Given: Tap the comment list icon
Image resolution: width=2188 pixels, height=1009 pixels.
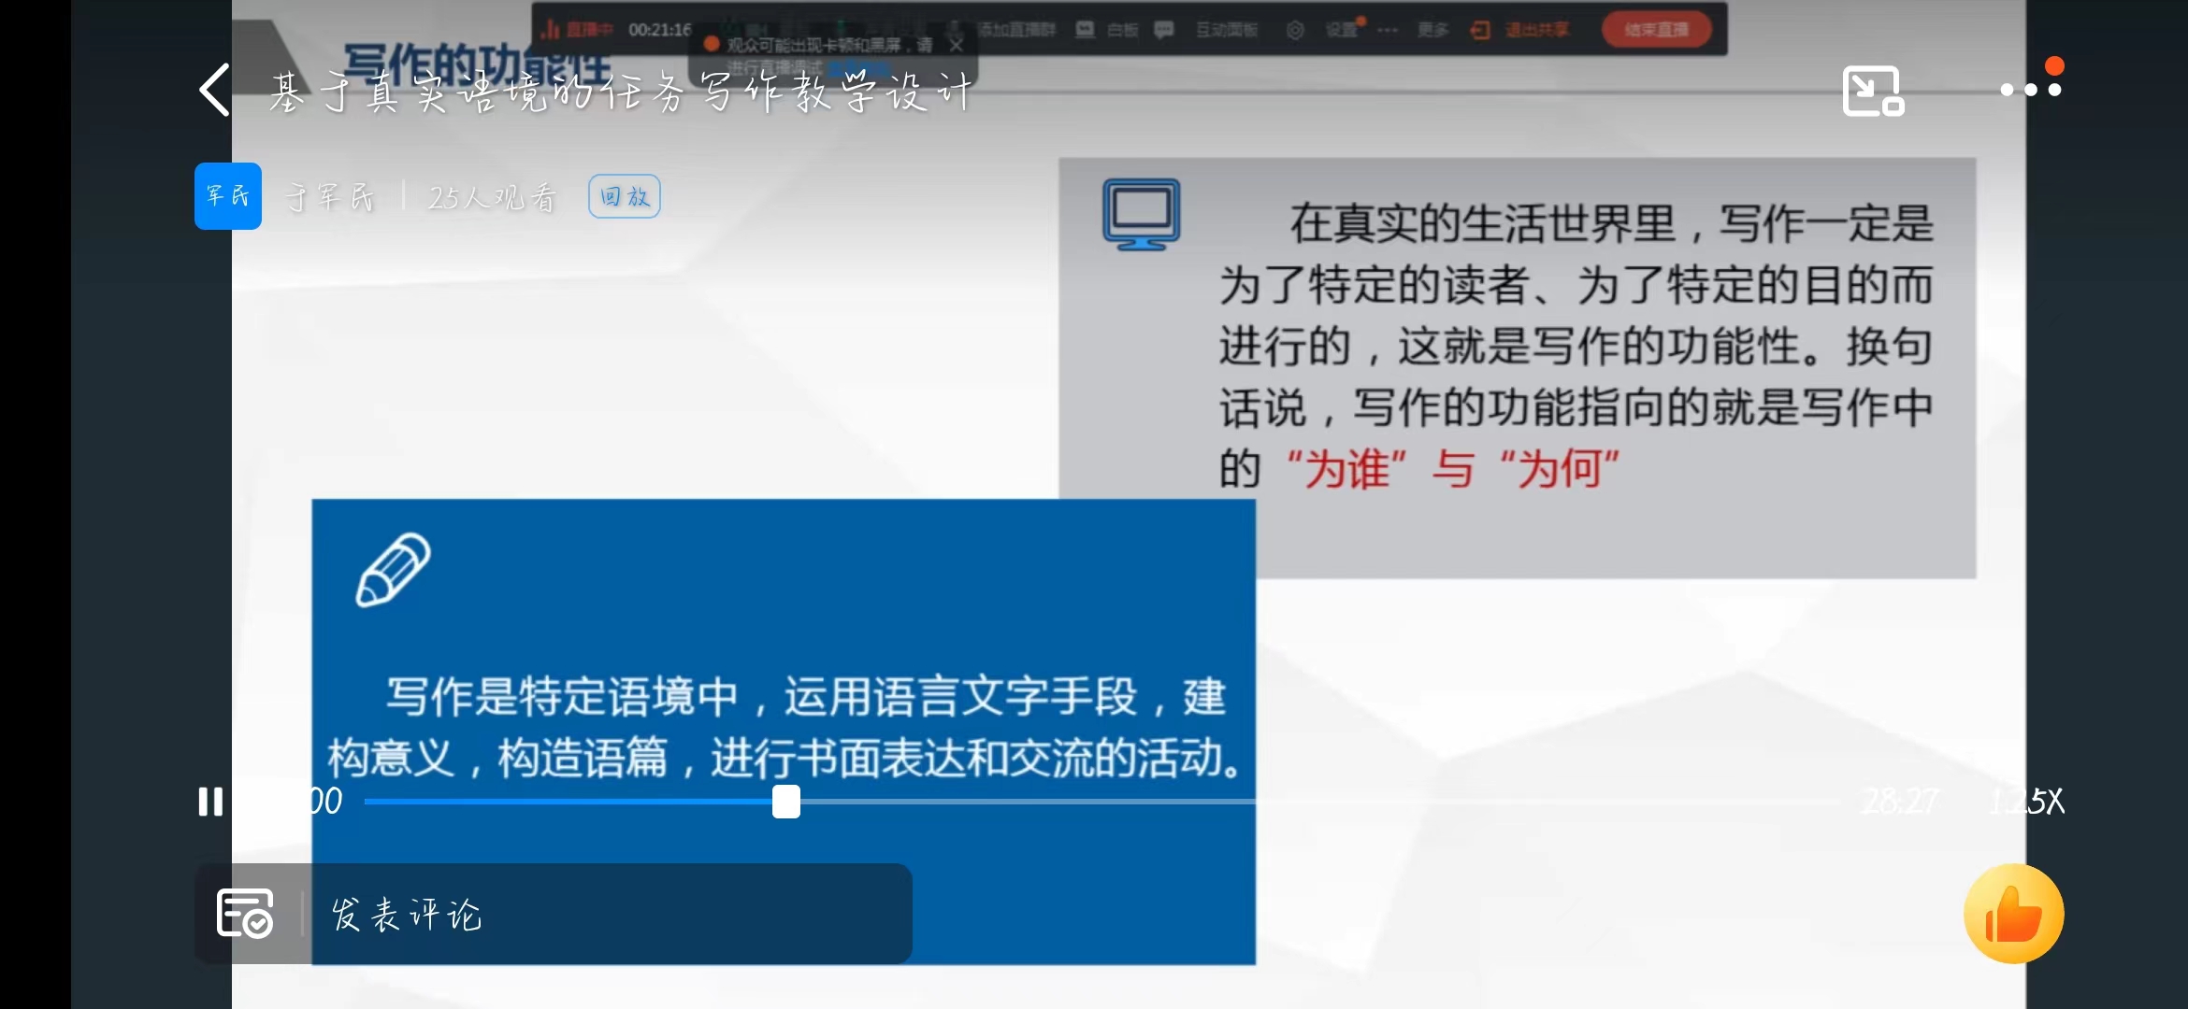Looking at the screenshot, I should pyautogui.click(x=245, y=913).
